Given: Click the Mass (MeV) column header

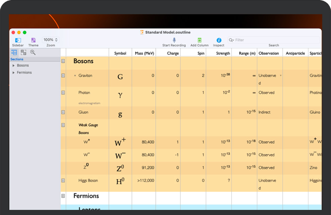Looking at the screenshot, I should 144,53.
